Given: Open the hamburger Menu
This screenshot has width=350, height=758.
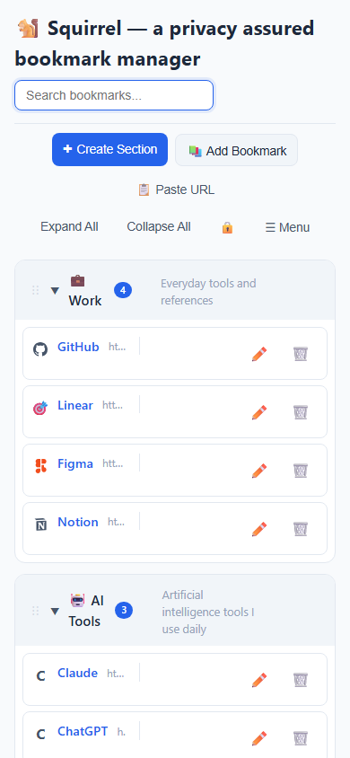Looking at the screenshot, I should pos(287,227).
